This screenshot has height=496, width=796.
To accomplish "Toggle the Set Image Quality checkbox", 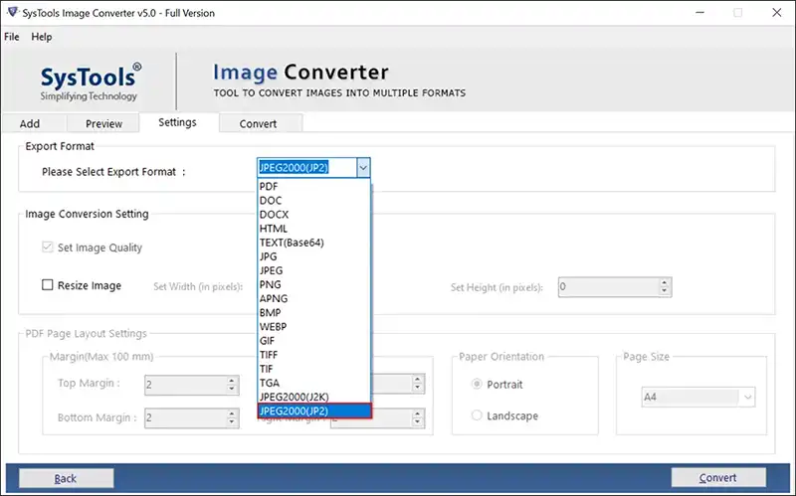I will point(47,247).
